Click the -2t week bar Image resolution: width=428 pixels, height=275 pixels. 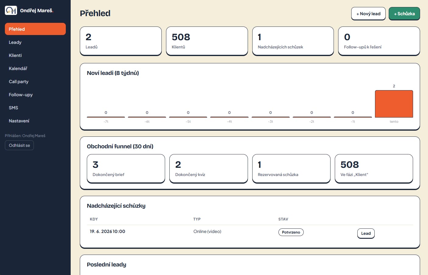312,117
